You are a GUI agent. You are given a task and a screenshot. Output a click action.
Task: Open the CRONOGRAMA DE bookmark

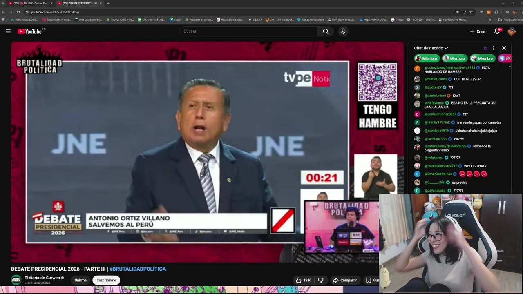(152, 20)
